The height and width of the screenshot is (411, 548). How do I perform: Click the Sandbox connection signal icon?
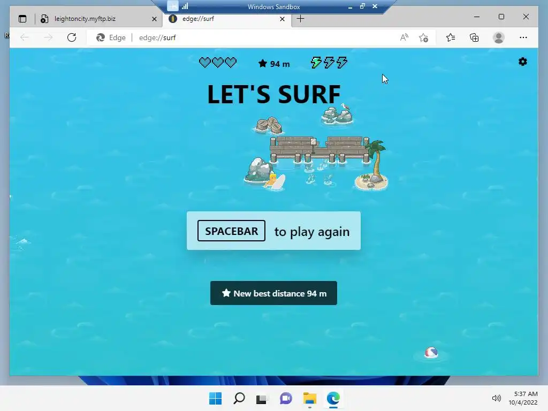[x=185, y=6]
